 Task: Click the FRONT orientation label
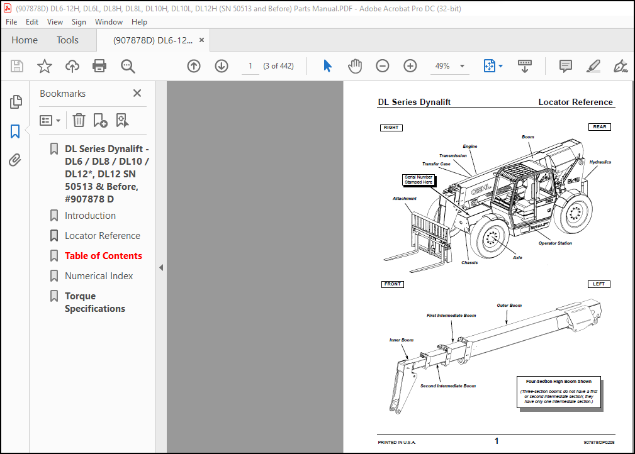(x=393, y=284)
